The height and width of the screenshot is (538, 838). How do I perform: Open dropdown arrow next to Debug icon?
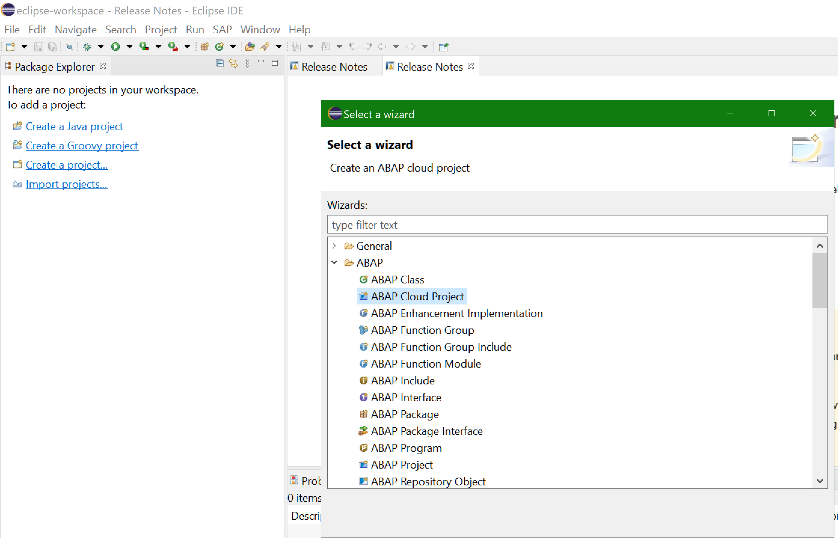pos(101,47)
